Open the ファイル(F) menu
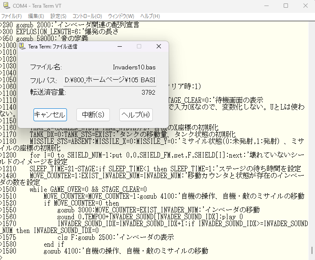315x260 pixels. point(11,16)
